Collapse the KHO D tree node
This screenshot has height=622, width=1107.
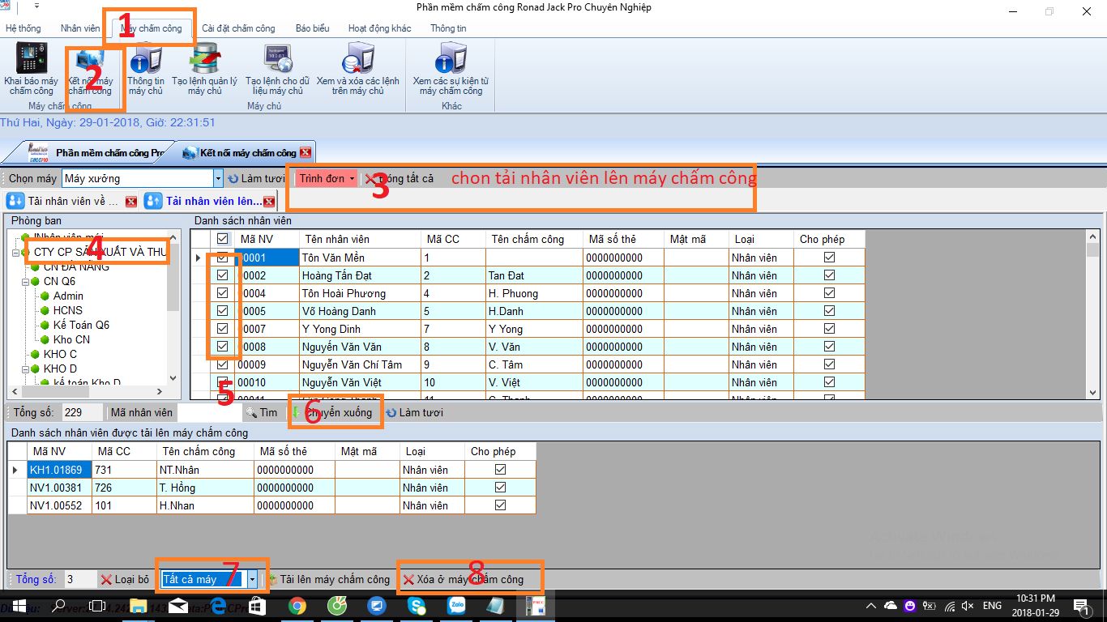tap(25, 369)
